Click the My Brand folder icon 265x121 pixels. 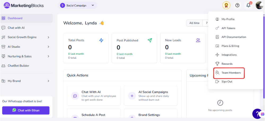3,81
